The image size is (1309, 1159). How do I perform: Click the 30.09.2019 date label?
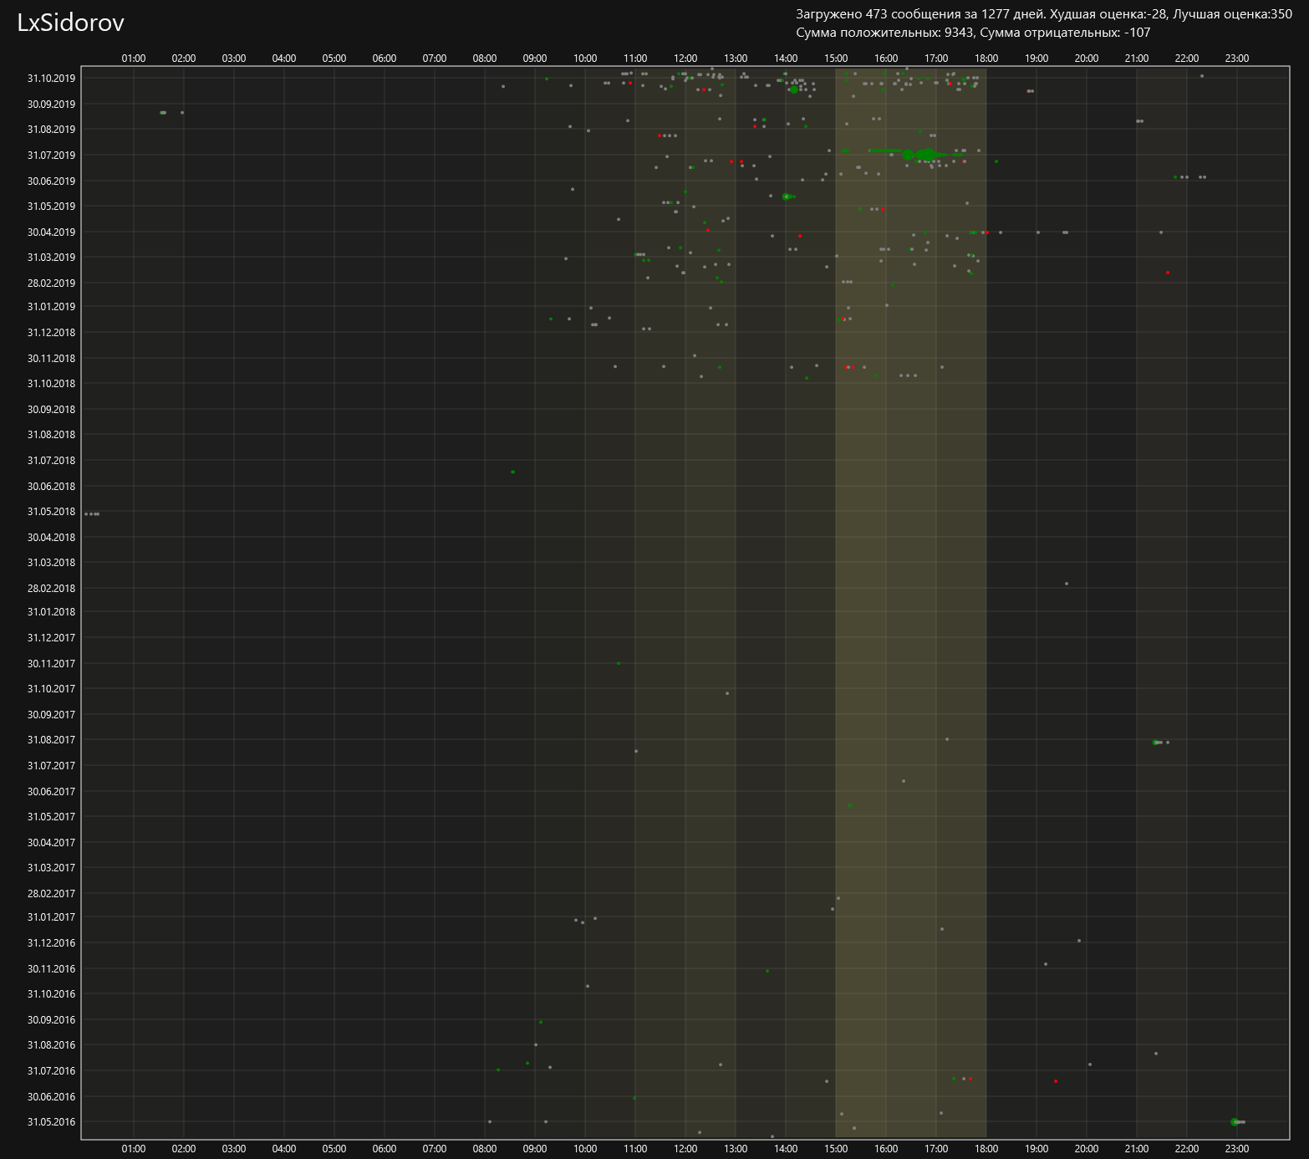coord(51,105)
